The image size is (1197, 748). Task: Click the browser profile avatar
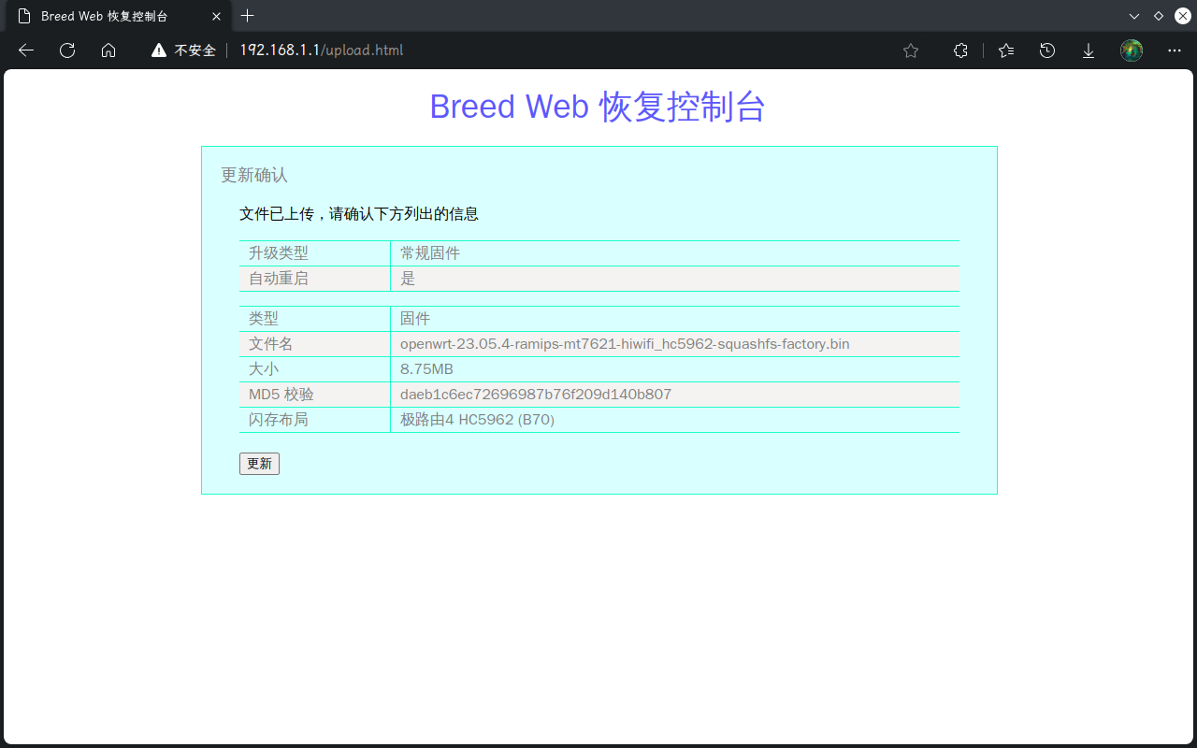click(1131, 50)
